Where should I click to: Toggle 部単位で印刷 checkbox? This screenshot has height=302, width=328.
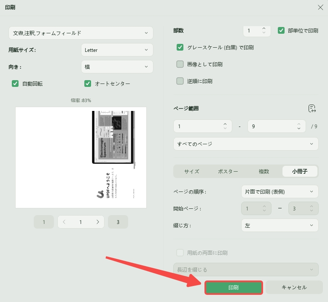281,30
